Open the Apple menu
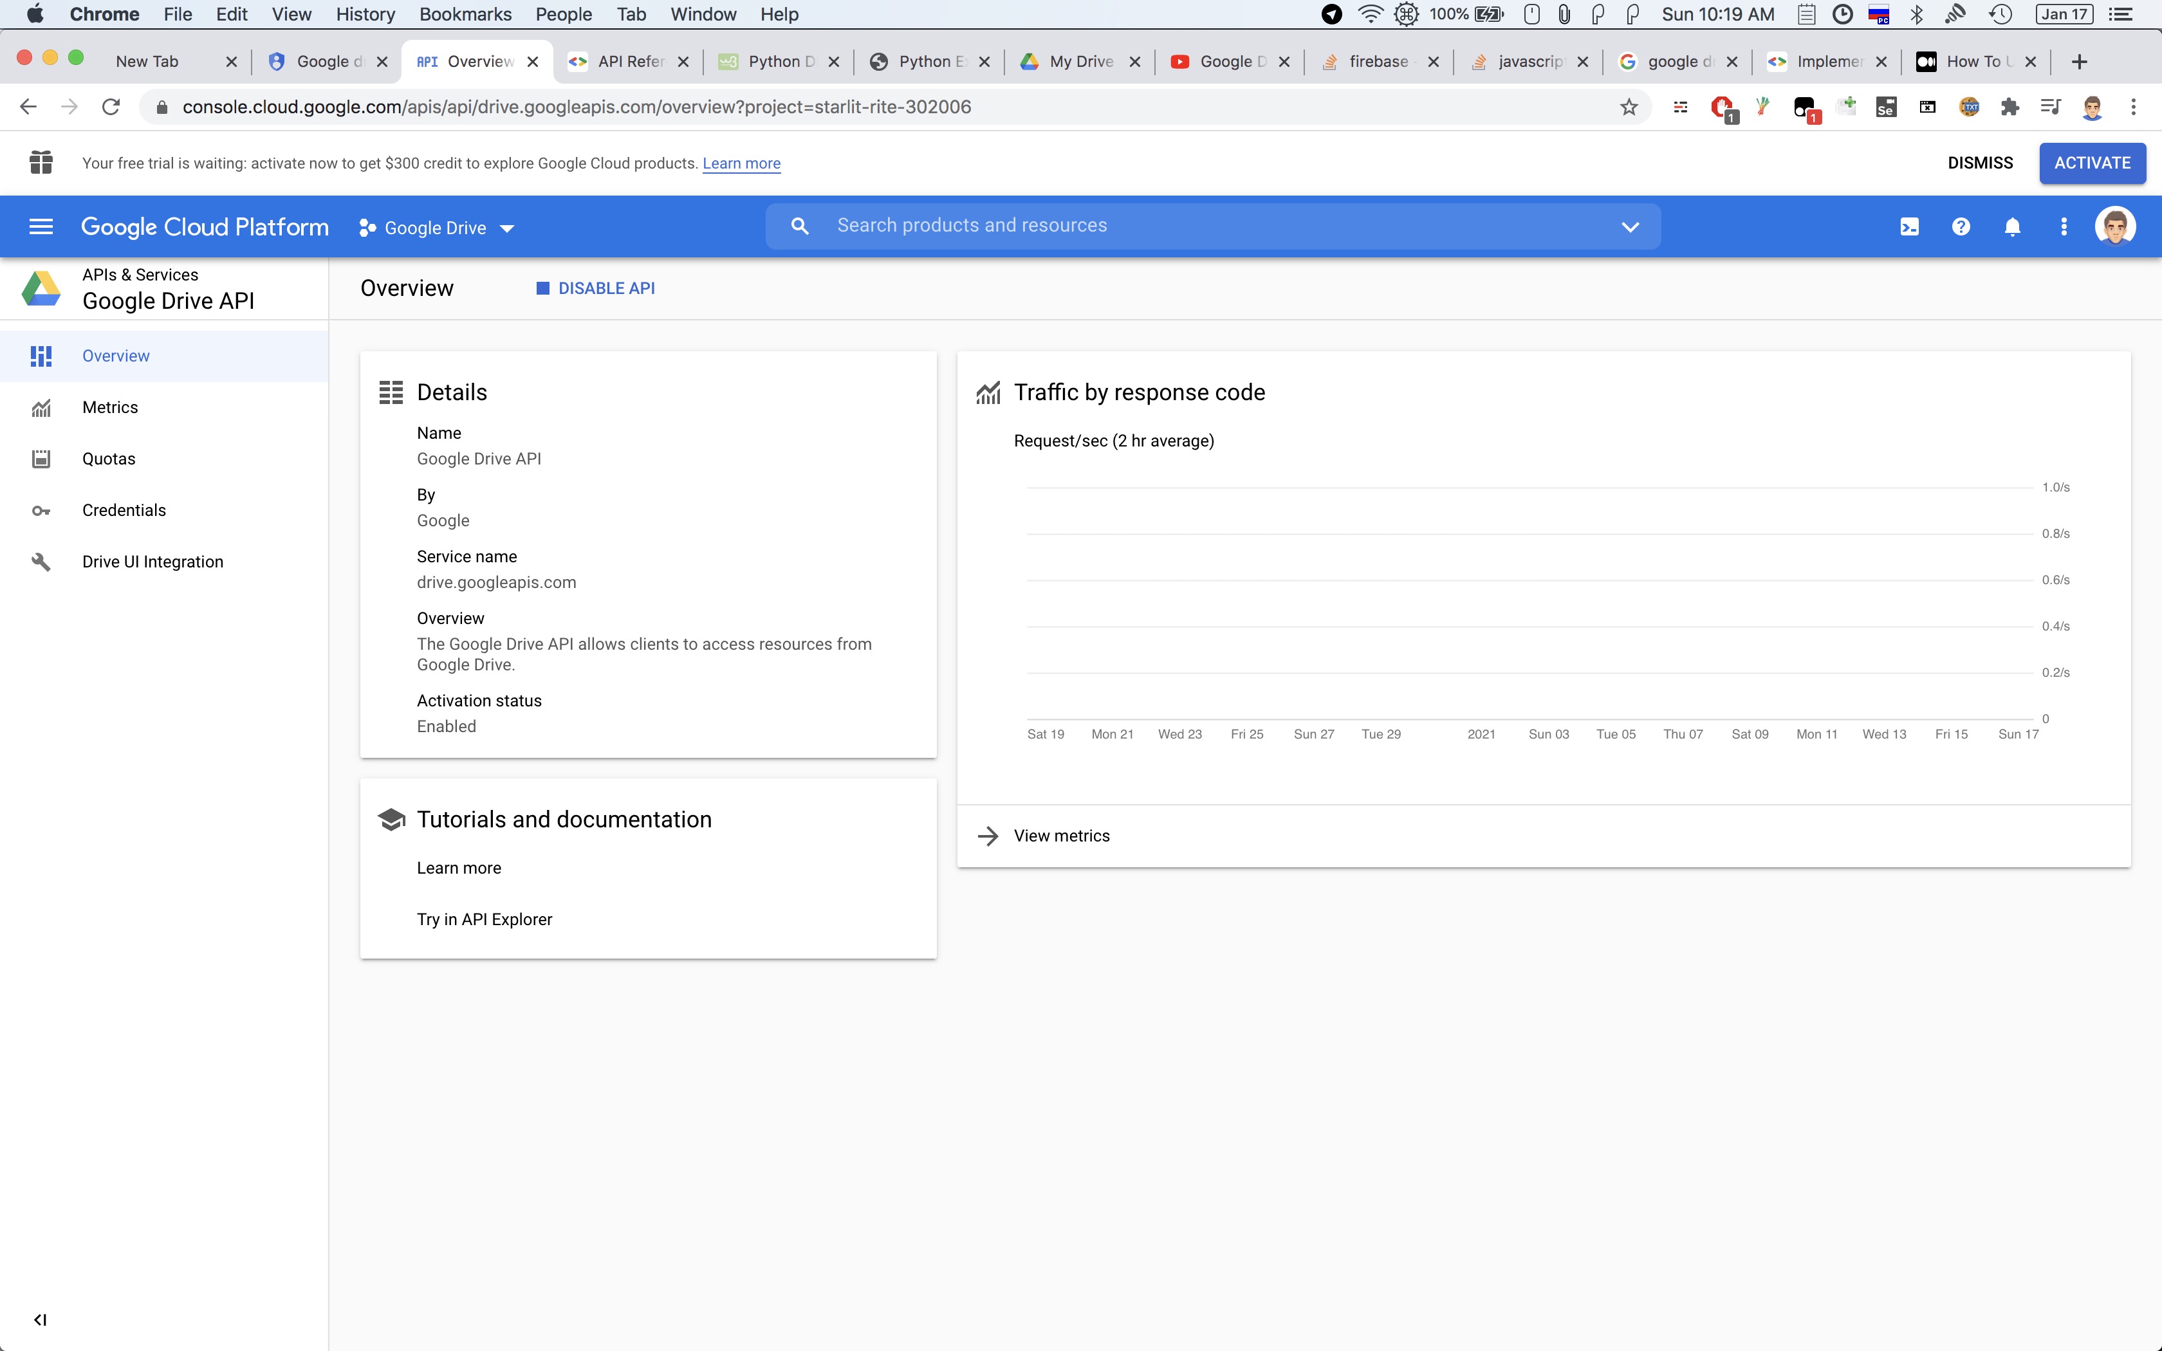 coord(36,14)
